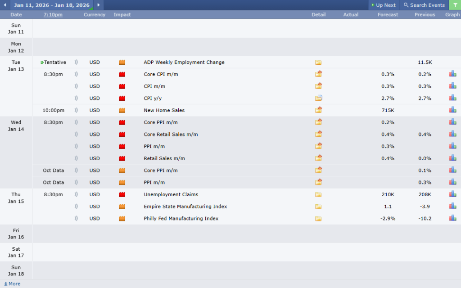Image resolution: width=461 pixels, height=288 pixels.
Task: Open detail icon for ADP Weekly Employment Change
Action: click(318, 63)
